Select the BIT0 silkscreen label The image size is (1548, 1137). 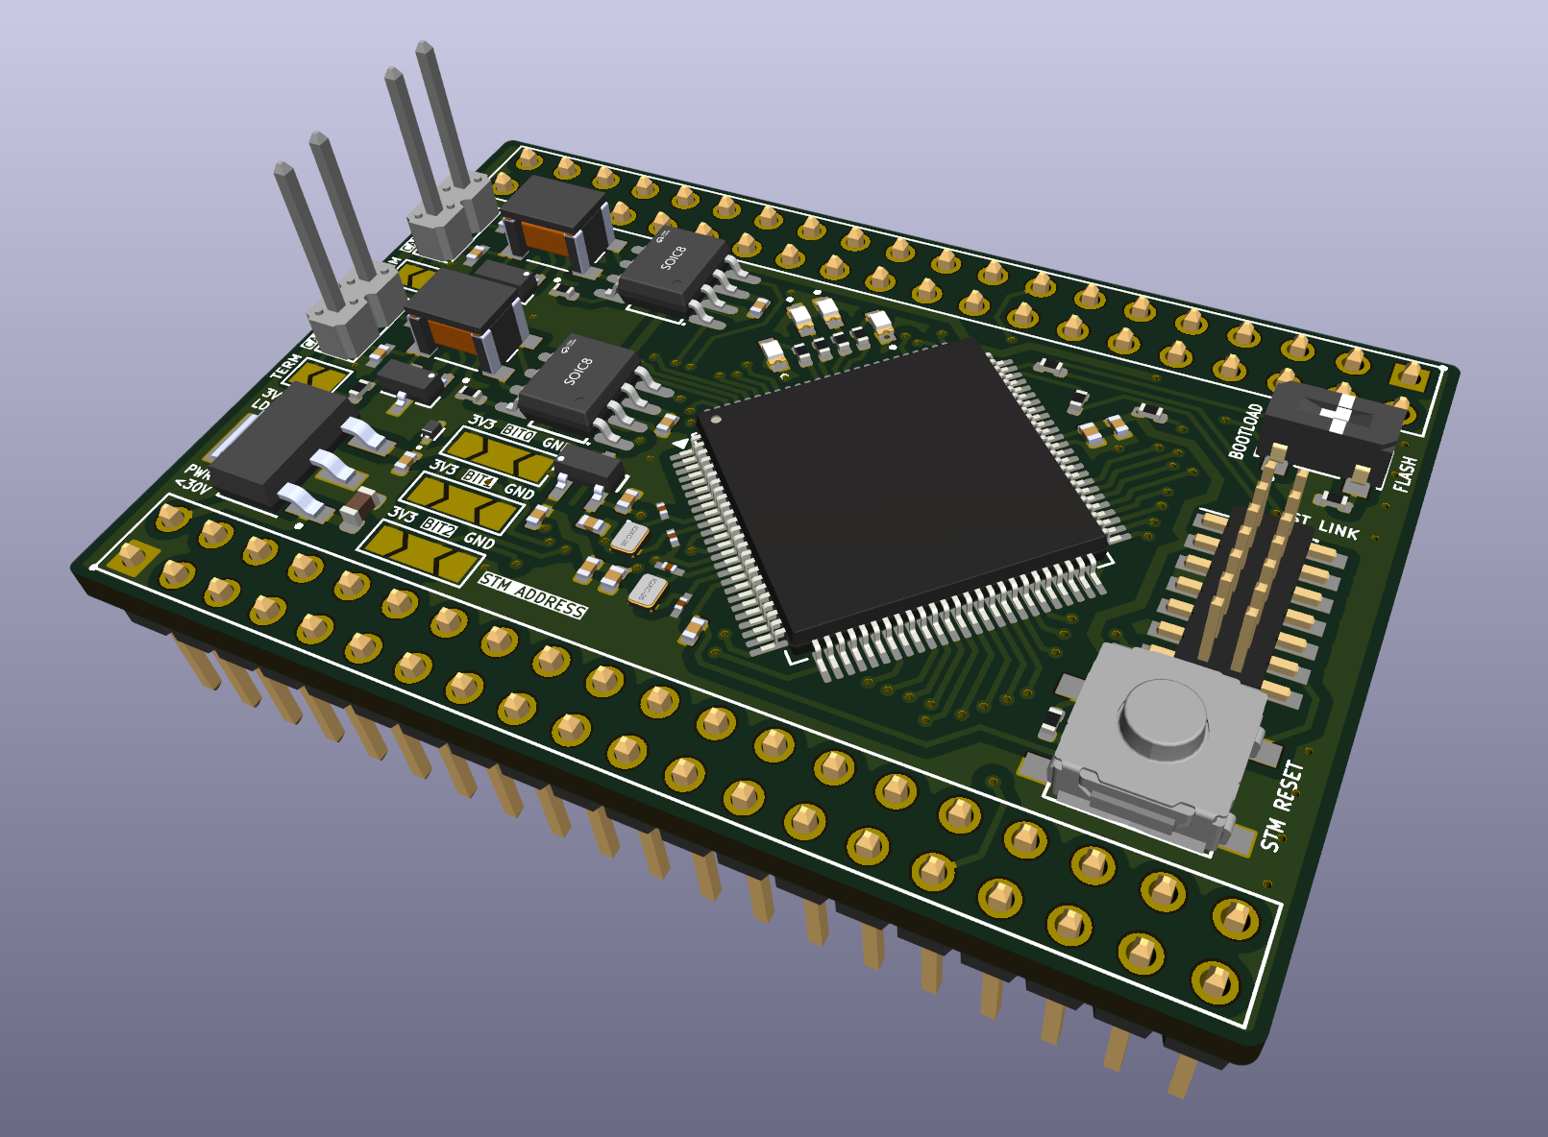click(518, 433)
